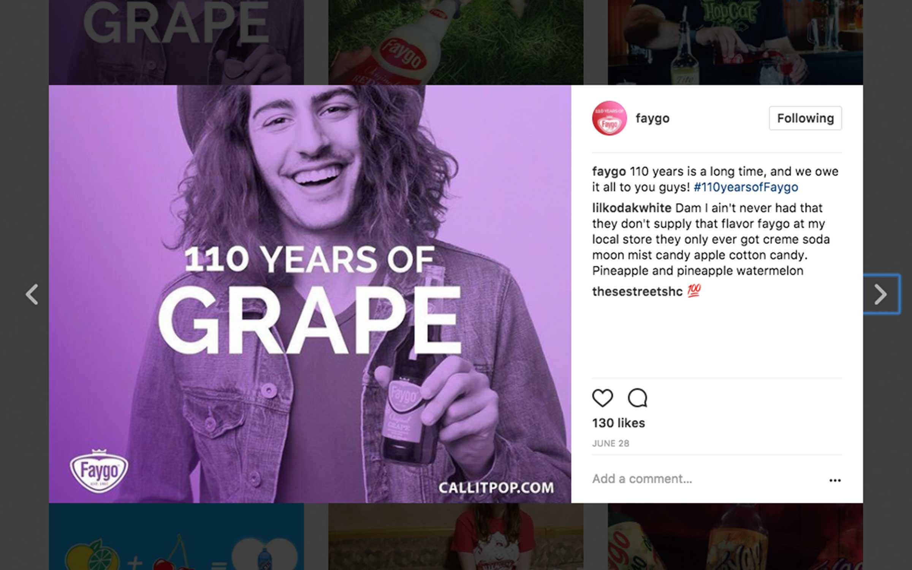Open the dimmed Grape thumbnail above the post
Screen dimensions: 912x570
tap(176, 42)
